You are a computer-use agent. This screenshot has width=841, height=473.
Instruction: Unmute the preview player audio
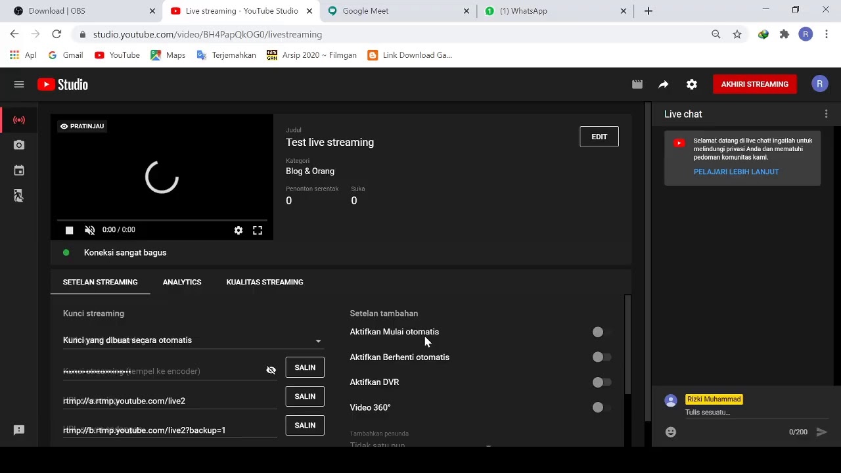pyautogui.click(x=90, y=230)
